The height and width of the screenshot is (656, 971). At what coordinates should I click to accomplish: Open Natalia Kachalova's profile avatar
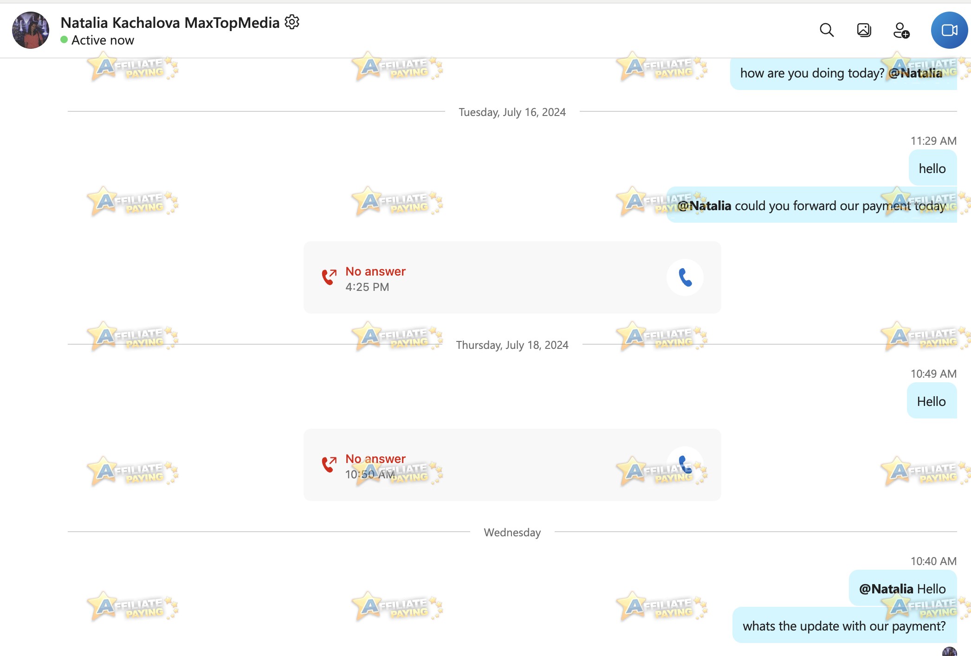[x=31, y=30]
